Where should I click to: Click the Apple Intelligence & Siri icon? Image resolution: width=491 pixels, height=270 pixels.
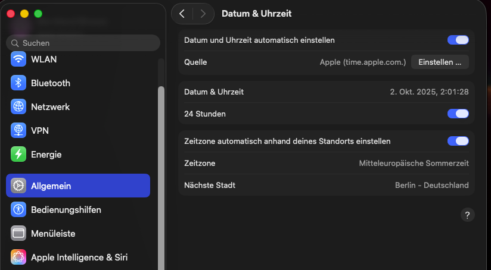(18, 258)
